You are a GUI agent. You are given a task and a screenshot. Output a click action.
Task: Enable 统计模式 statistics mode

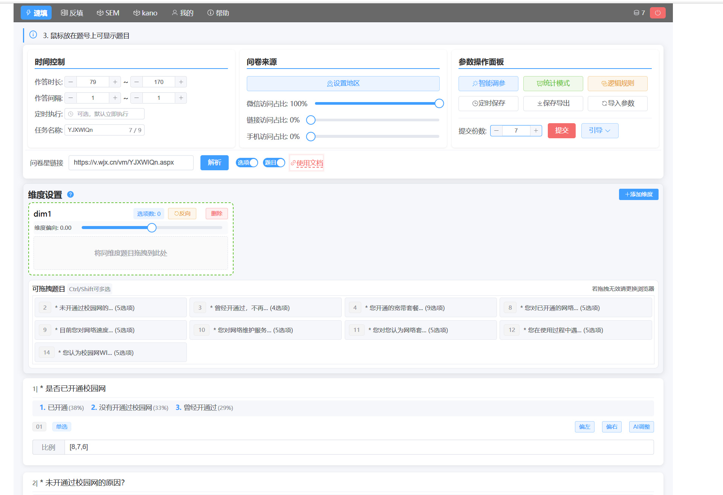tap(553, 83)
